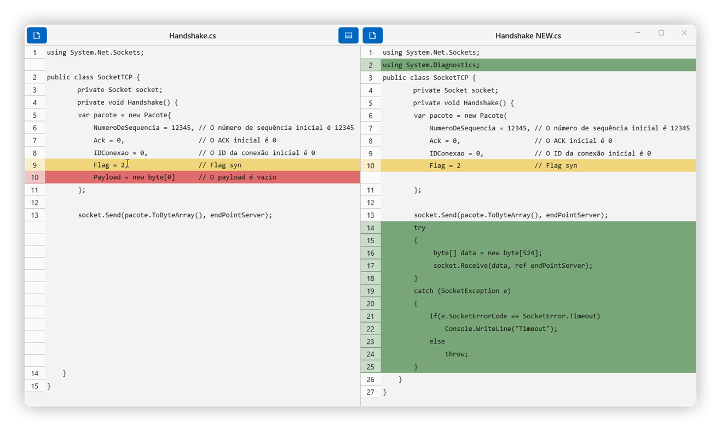
Task: Toggle the split view layout button
Action: click(x=348, y=36)
